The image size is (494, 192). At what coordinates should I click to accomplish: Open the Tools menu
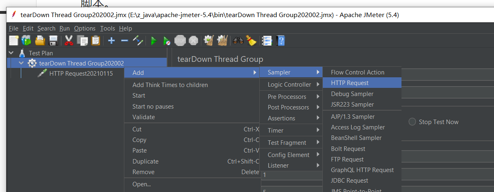click(x=107, y=28)
